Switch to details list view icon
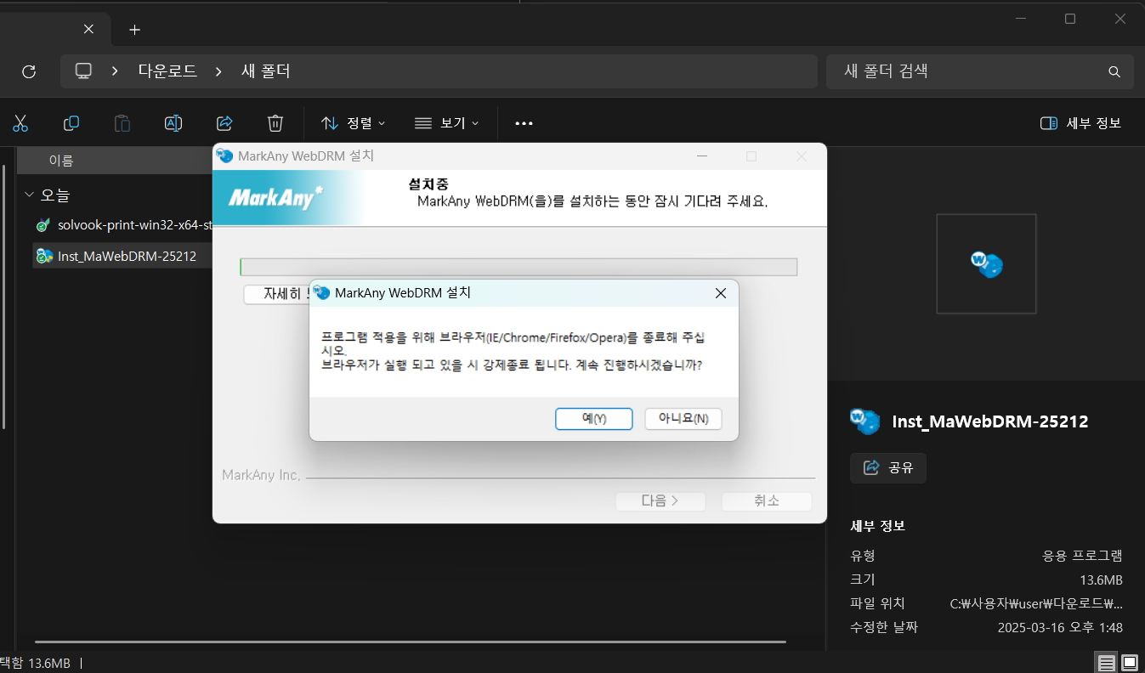Viewport: 1145px width, 673px height. [x=1106, y=663]
